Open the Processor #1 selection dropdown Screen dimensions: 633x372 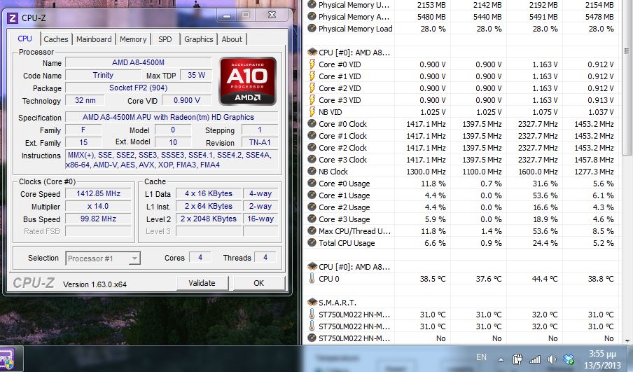[103, 258]
